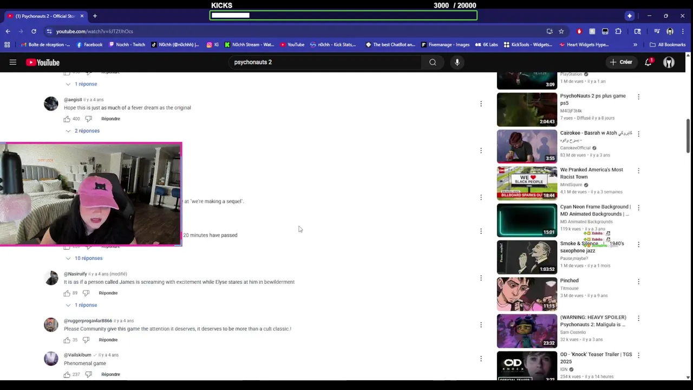Click the page address bar URL
The height and width of the screenshot is (390, 693).
click(95, 31)
